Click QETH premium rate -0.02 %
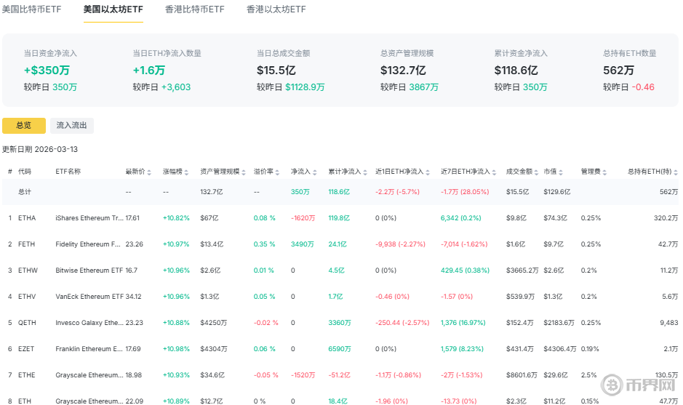Screen dimensions: 683x405 point(265,322)
